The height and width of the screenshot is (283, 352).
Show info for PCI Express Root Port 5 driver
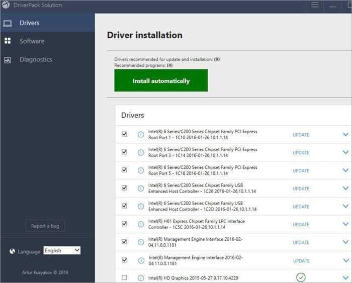[141, 170]
